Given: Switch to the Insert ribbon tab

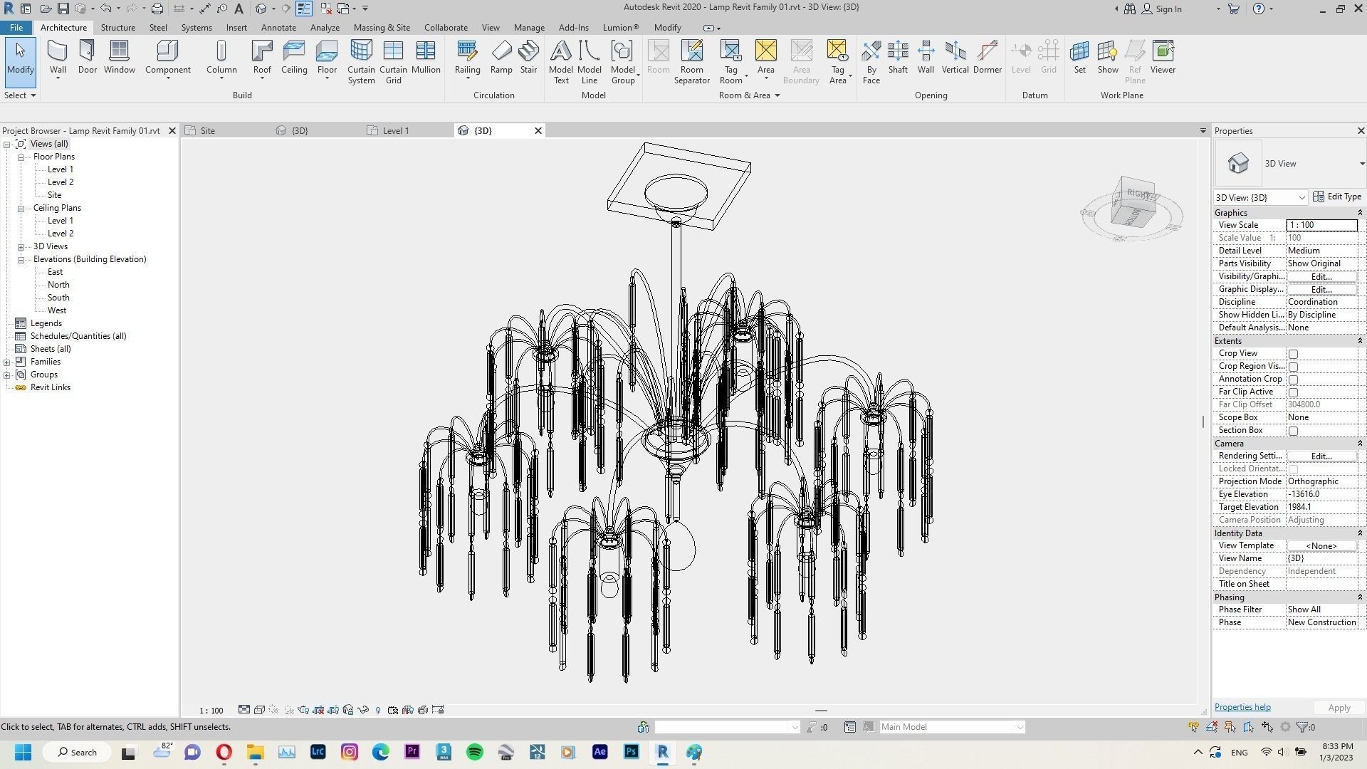Looking at the screenshot, I should [236, 27].
